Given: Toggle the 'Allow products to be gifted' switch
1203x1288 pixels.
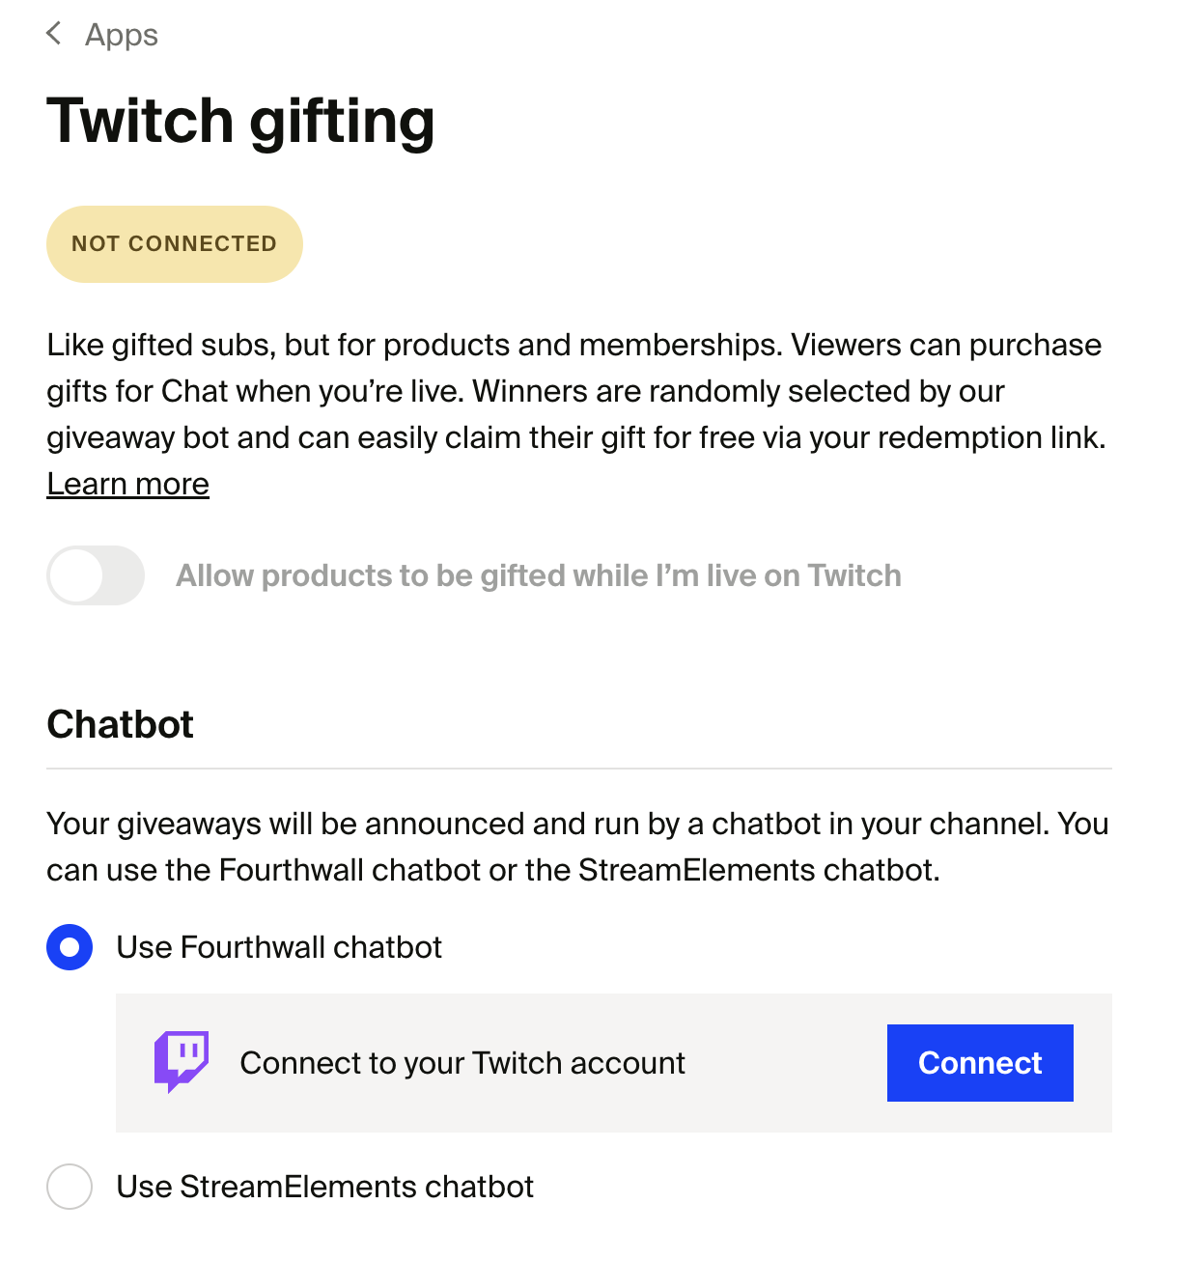Looking at the screenshot, I should [x=95, y=574].
